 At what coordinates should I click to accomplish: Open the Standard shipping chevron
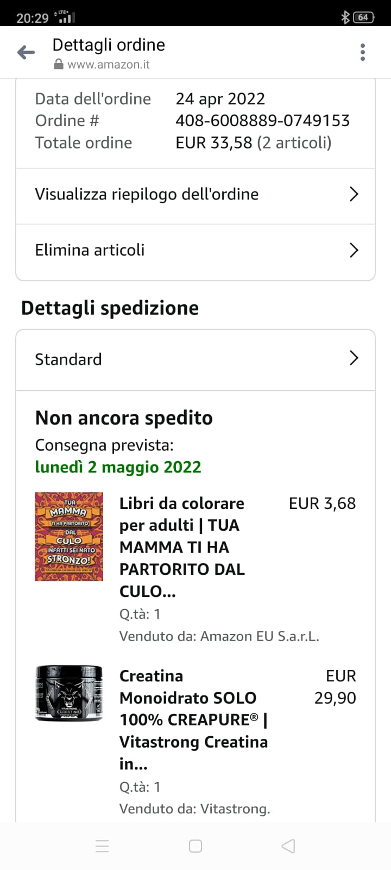[x=354, y=358]
